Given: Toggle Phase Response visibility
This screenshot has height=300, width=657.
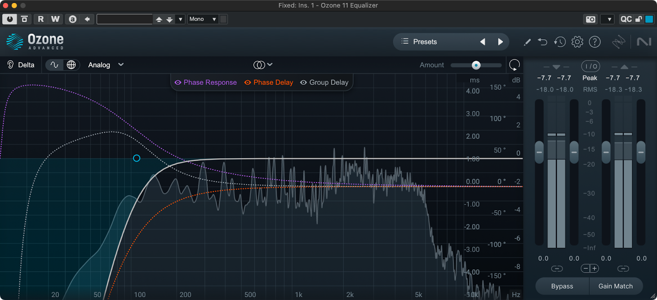Looking at the screenshot, I should point(205,82).
